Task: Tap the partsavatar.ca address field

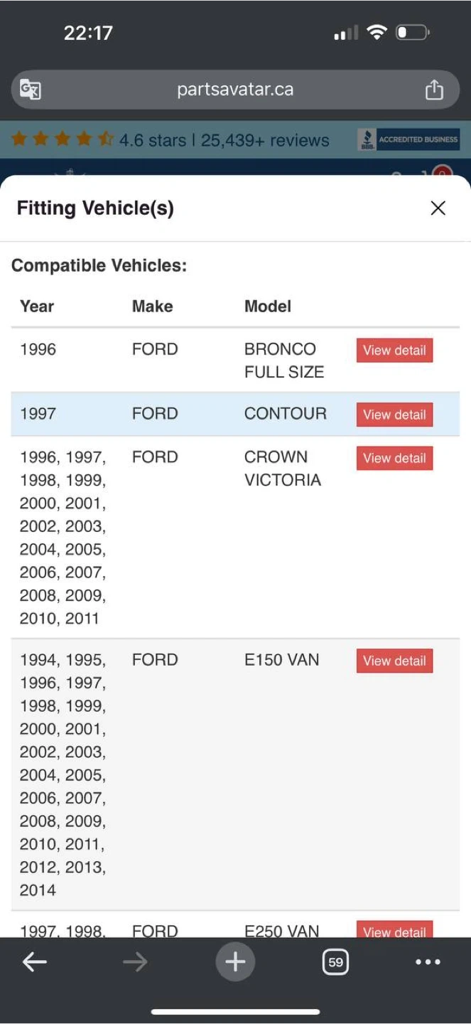Action: point(235,90)
